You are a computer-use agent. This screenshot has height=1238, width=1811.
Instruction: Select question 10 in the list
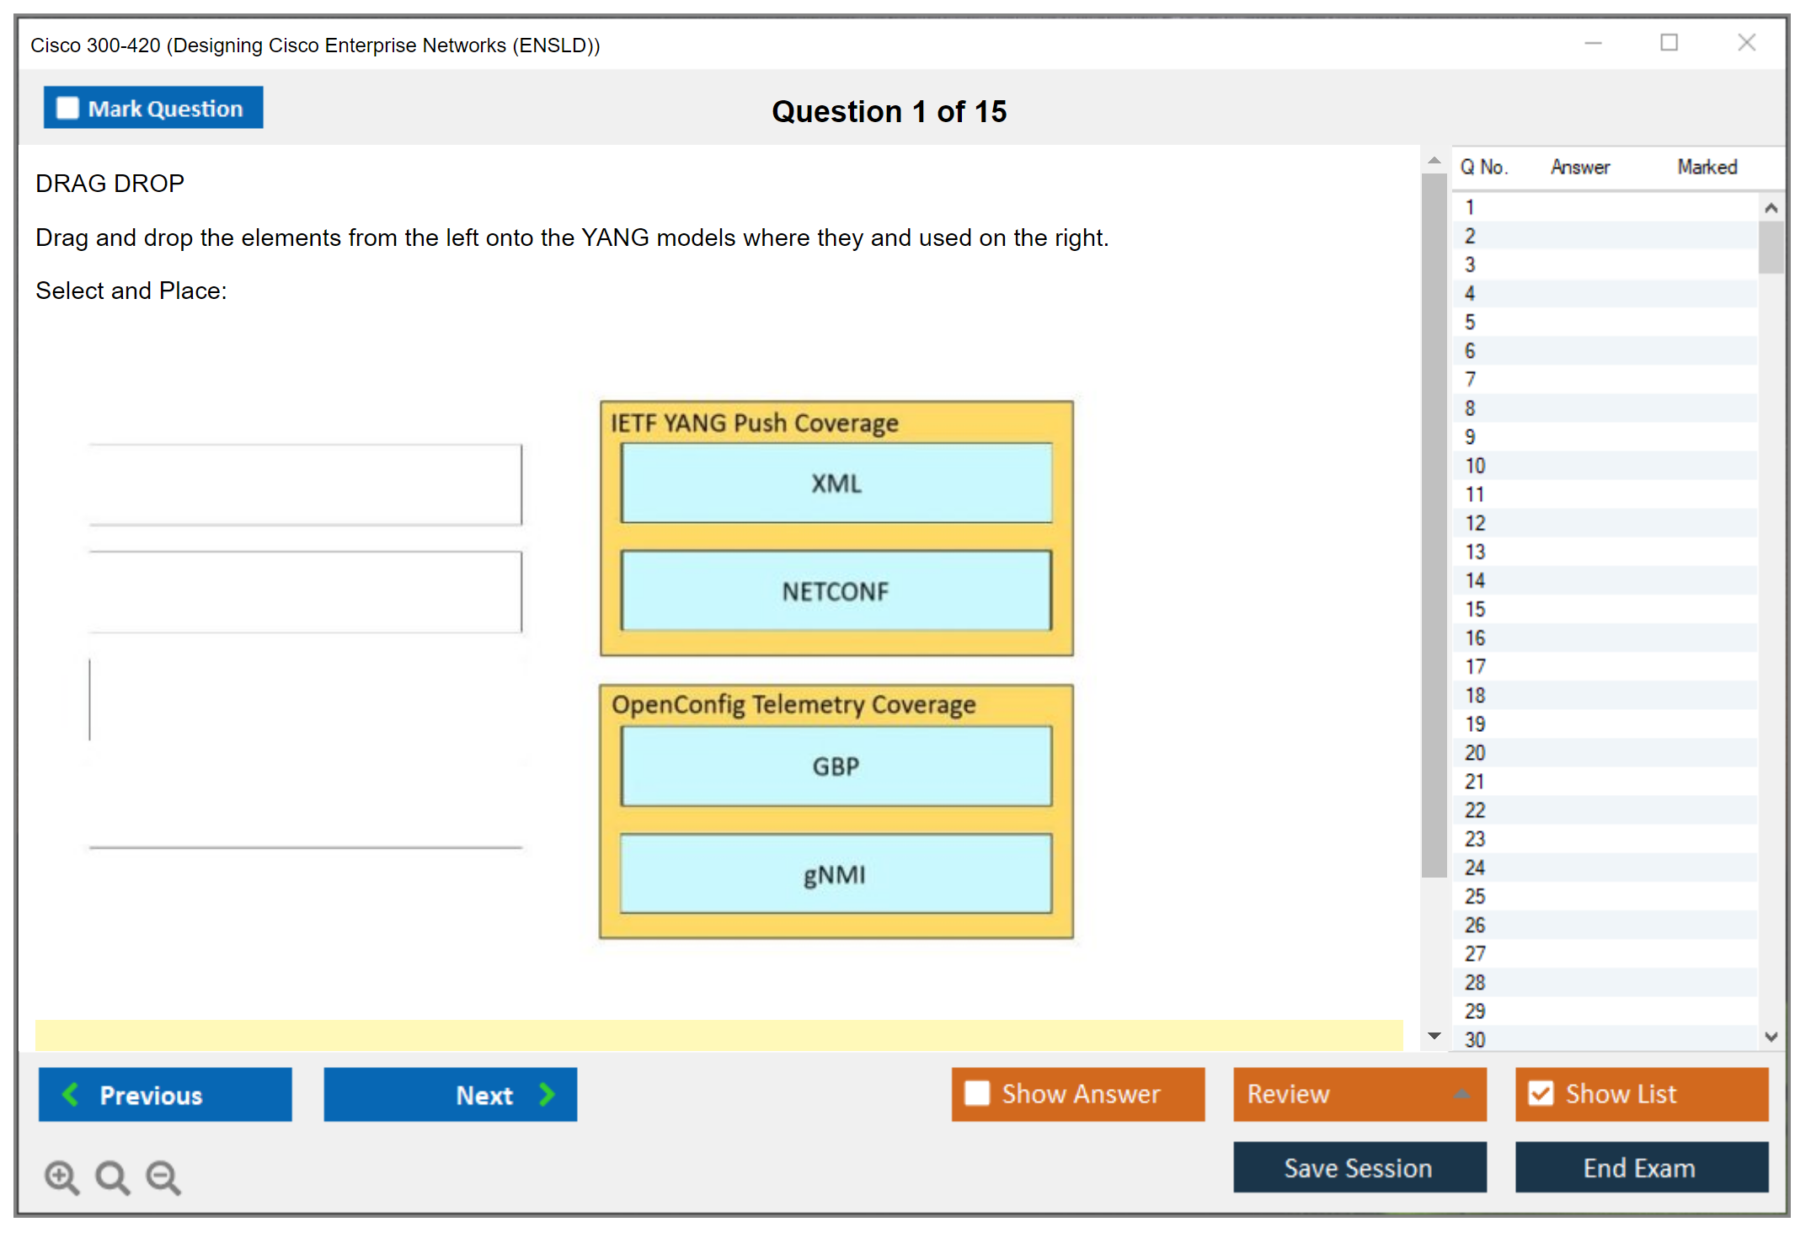(1475, 466)
